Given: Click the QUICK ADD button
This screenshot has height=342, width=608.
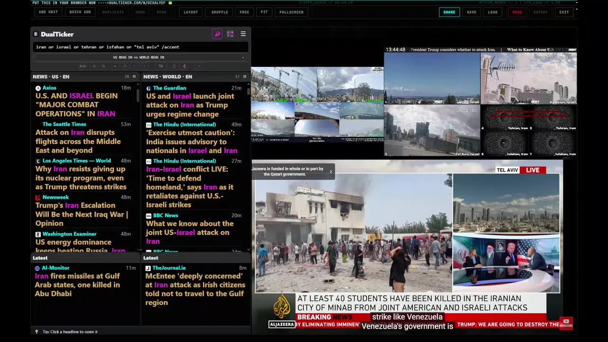Looking at the screenshot, I should click(80, 12).
